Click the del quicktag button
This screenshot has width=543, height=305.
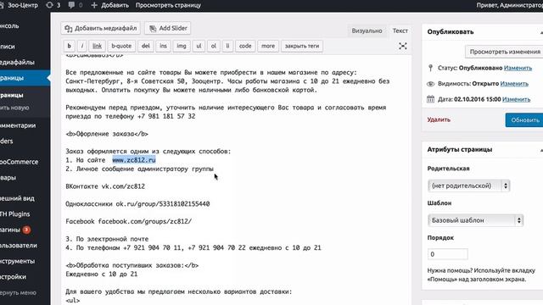point(146,46)
